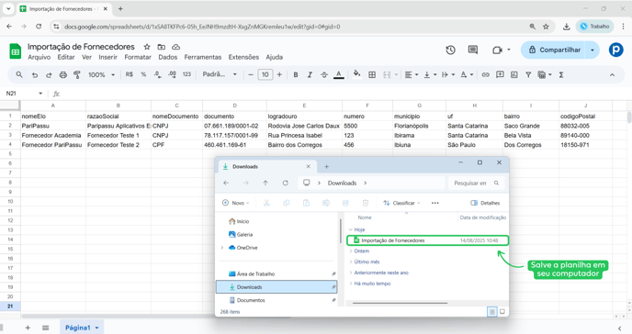Open text wrapping dropdown in Sheets

[448, 75]
